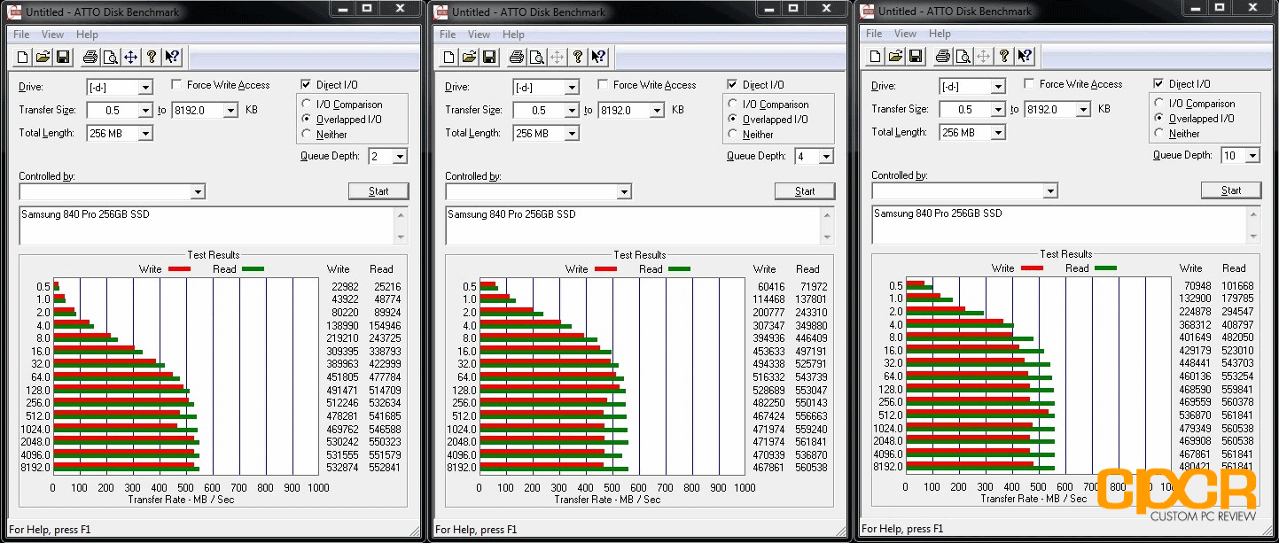Screen dimensions: 1279x543
Task: Enable Force Write Access in the Queue Depth 2 window
Action: click(177, 85)
